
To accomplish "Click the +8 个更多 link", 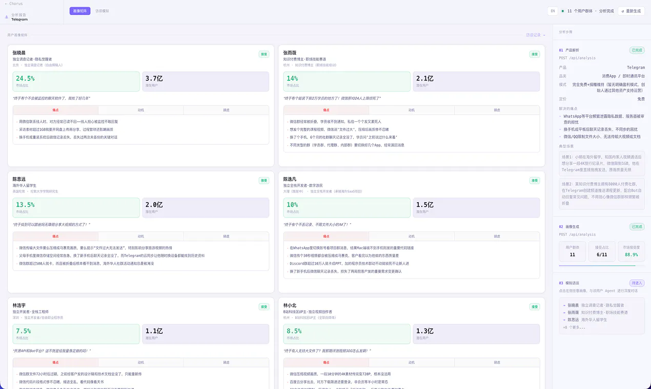I will pyautogui.click(x=574, y=327).
